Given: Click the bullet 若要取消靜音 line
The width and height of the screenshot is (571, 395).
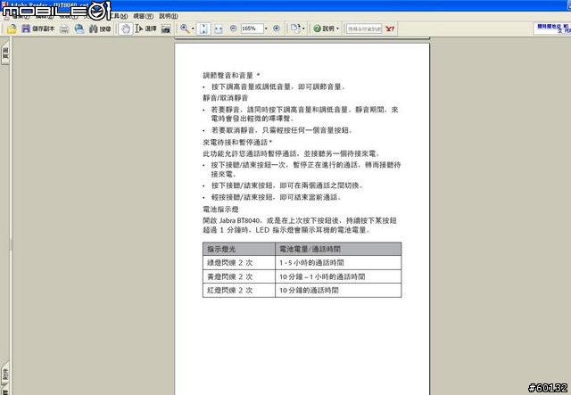Looking at the screenshot, I should pyautogui.click(x=281, y=130).
